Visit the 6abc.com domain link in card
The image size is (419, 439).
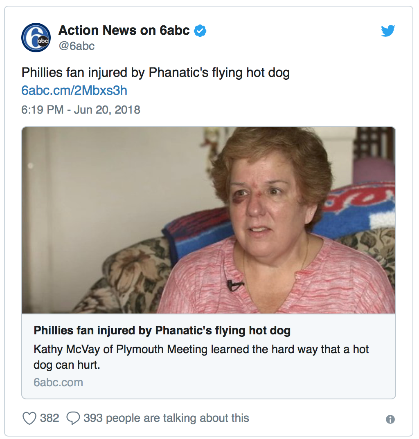click(x=58, y=383)
